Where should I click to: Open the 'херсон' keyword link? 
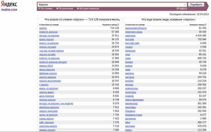43,28
